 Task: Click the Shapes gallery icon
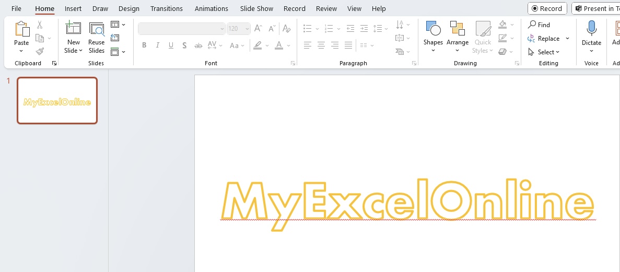click(x=433, y=29)
